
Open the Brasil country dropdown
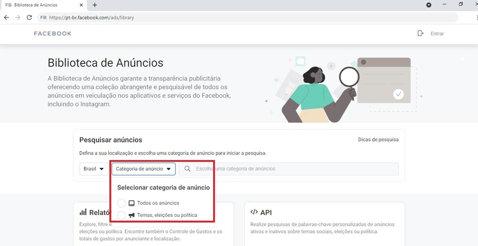[x=94, y=169]
